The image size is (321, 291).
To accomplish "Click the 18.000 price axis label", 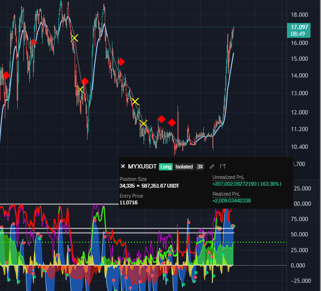I will point(299,15).
